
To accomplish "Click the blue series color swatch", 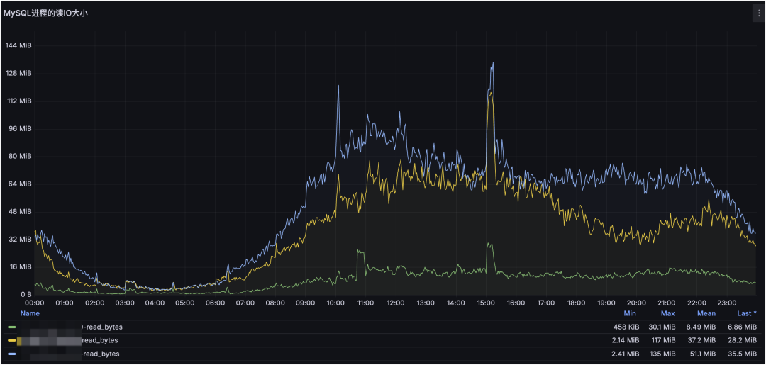I will click(x=12, y=354).
